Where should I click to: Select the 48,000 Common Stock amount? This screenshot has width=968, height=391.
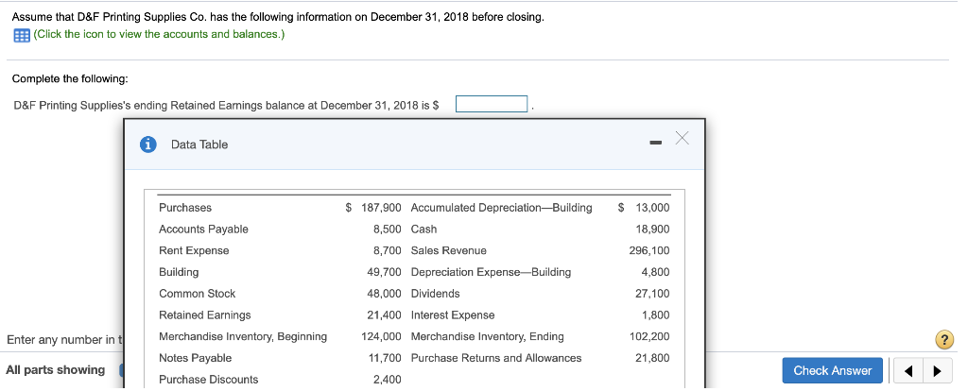pos(384,294)
